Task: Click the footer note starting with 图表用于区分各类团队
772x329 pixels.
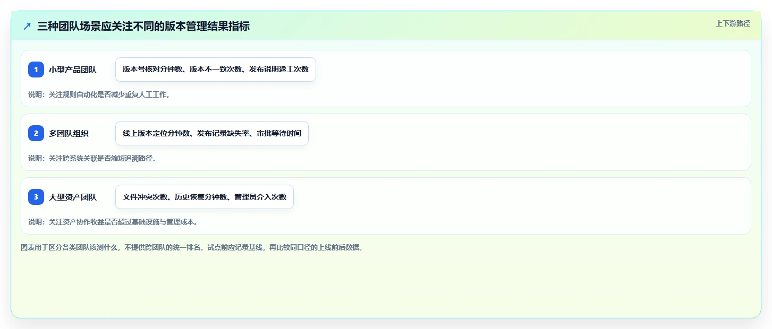Action: coord(192,247)
